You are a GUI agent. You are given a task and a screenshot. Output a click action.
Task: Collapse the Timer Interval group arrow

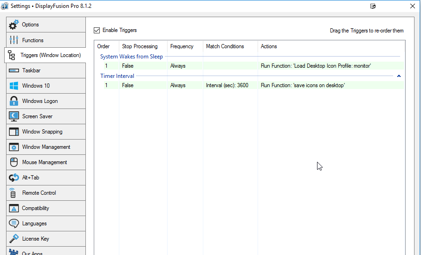click(399, 76)
